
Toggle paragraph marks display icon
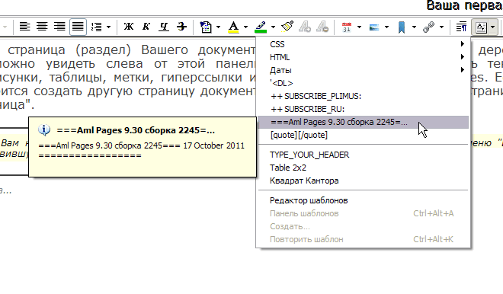click(461, 27)
